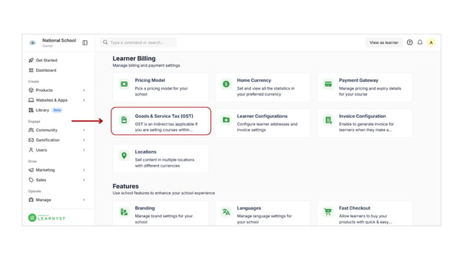Open the Languages card title

(x=249, y=208)
